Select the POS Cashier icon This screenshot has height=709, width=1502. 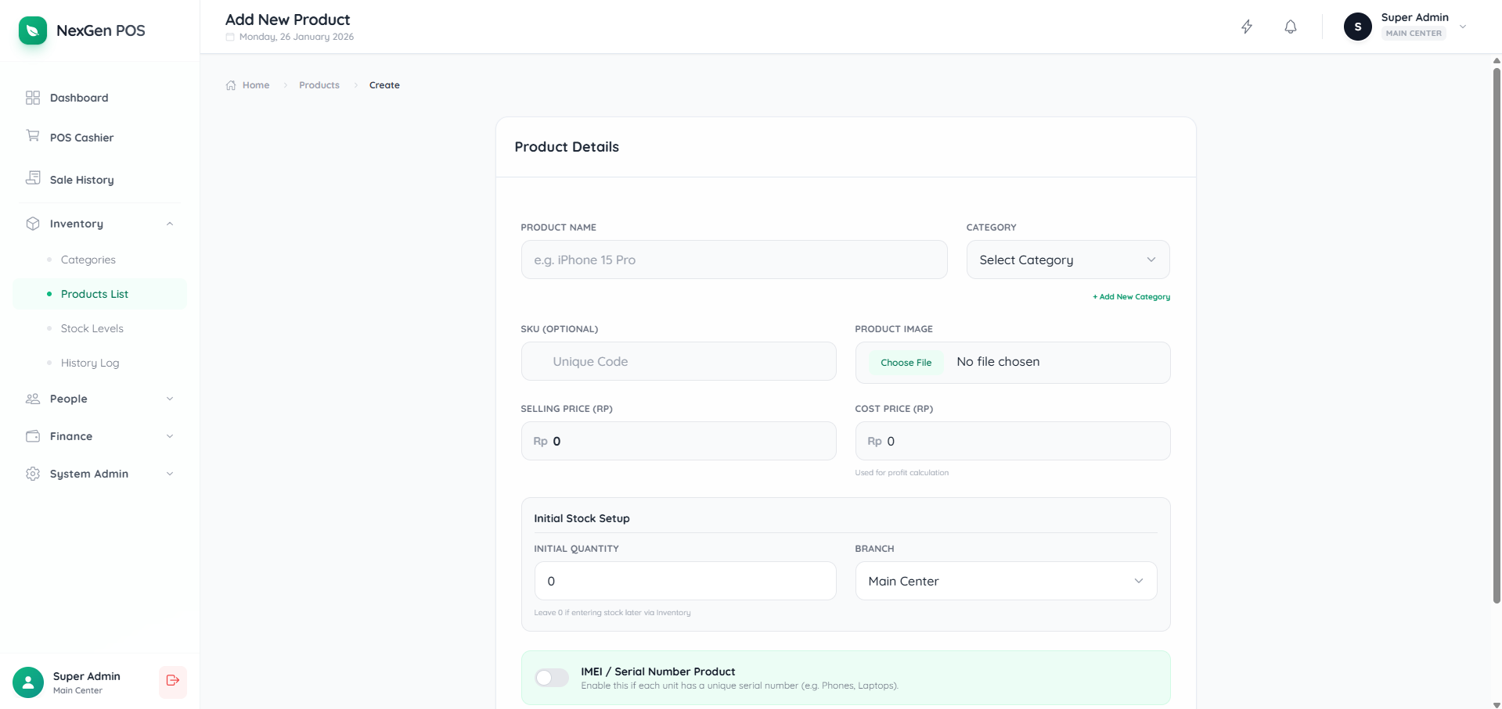point(32,135)
